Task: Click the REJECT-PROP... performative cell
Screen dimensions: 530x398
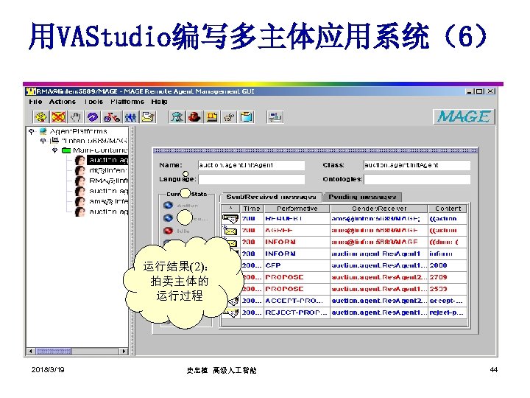Action: click(297, 313)
